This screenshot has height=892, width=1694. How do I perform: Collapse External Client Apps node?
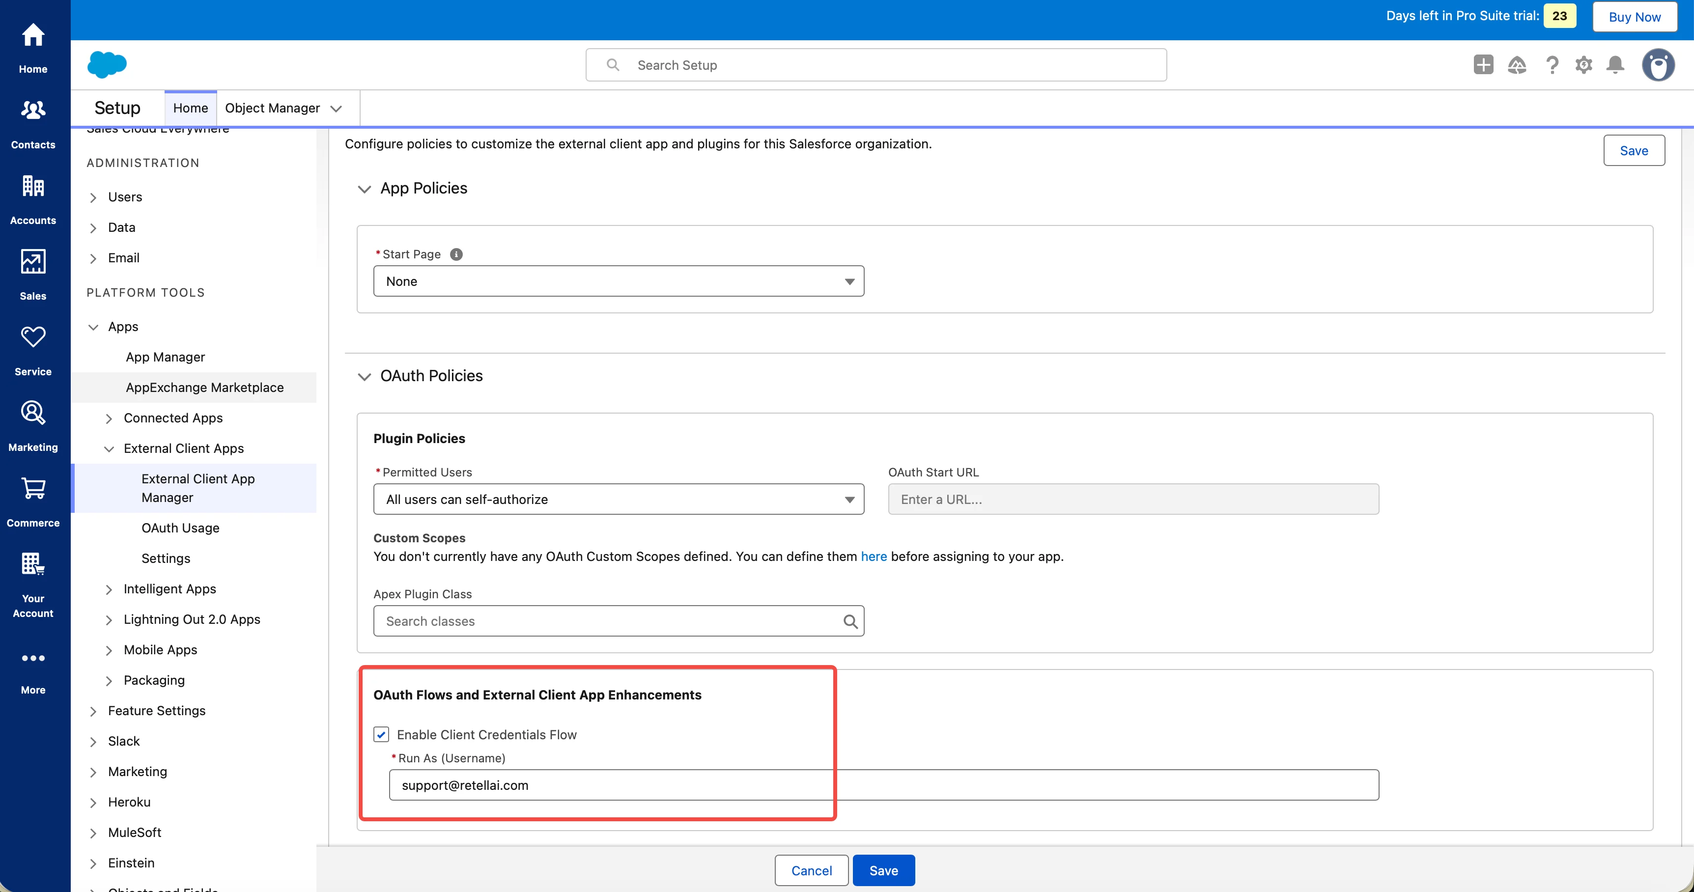click(109, 448)
